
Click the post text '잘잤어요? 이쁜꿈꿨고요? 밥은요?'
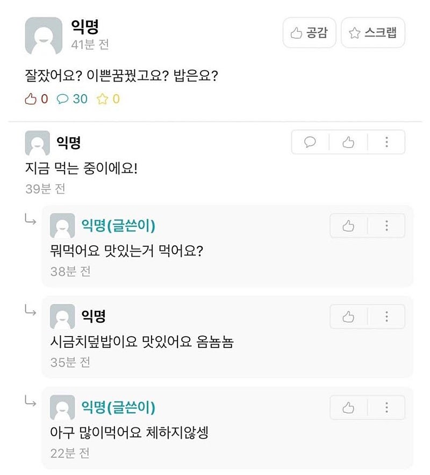click(121, 76)
